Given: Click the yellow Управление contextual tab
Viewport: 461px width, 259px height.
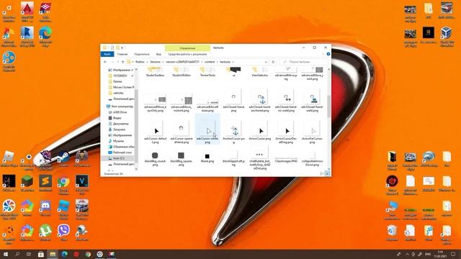Looking at the screenshot, I should coord(187,48).
